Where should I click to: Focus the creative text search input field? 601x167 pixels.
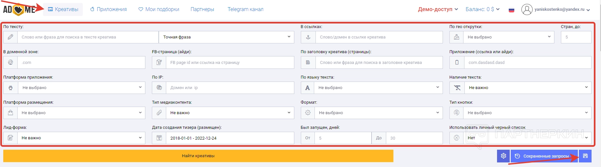tap(88, 37)
